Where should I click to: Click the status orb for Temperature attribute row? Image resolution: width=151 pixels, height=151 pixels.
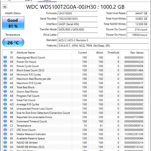pyautogui.click(x=5, y=126)
